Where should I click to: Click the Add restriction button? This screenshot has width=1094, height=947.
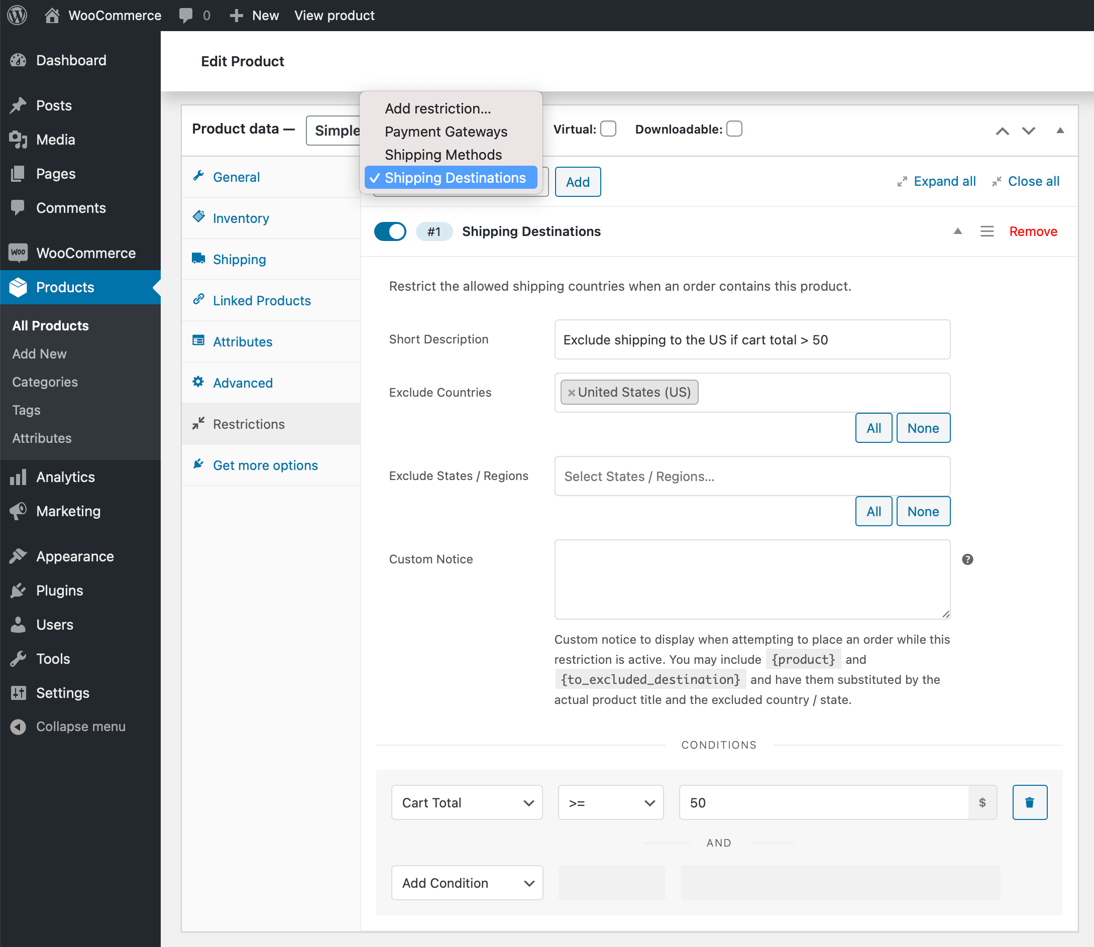click(578, 182)
